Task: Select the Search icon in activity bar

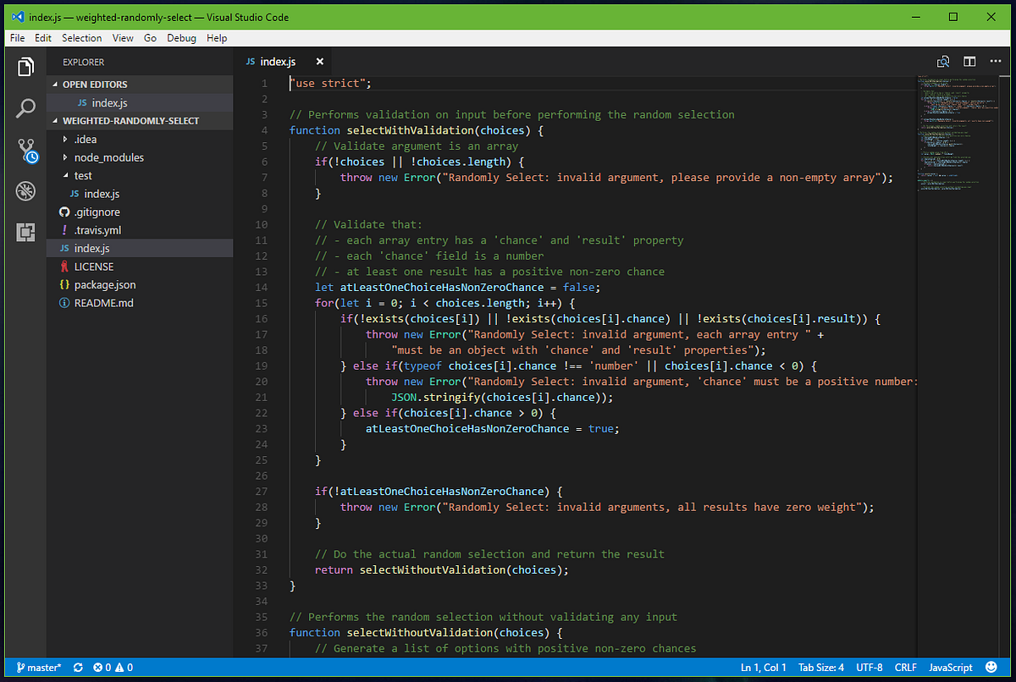Action: pos(25,107)
